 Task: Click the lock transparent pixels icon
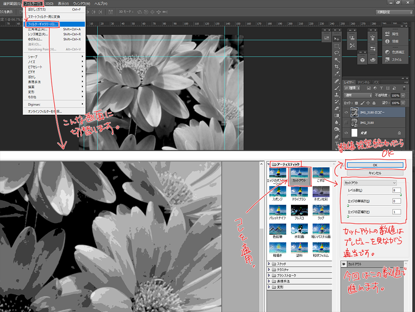point(356,103)
